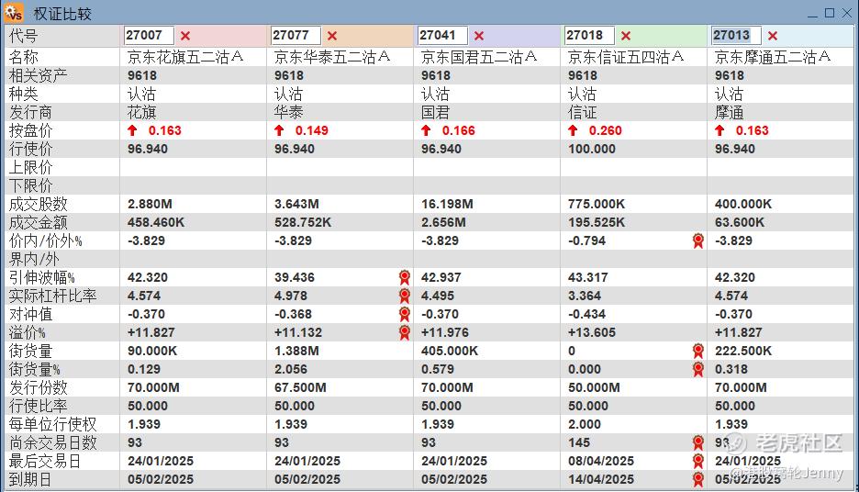Click the up arrow beside price 0.166

point(426,130)
